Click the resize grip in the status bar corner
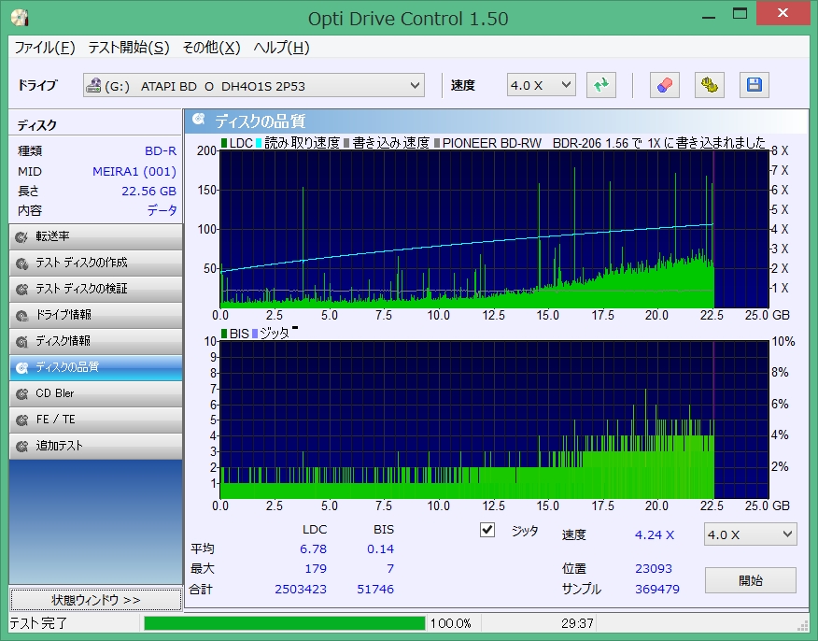 pyautogui.click(x=803, y=625)
